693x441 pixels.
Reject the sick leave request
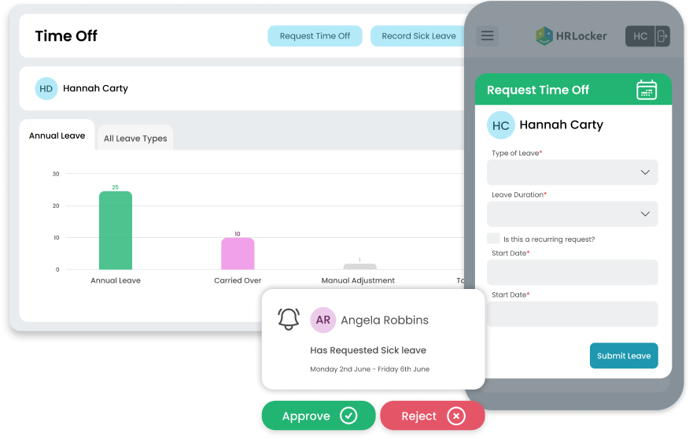(433, 415)
